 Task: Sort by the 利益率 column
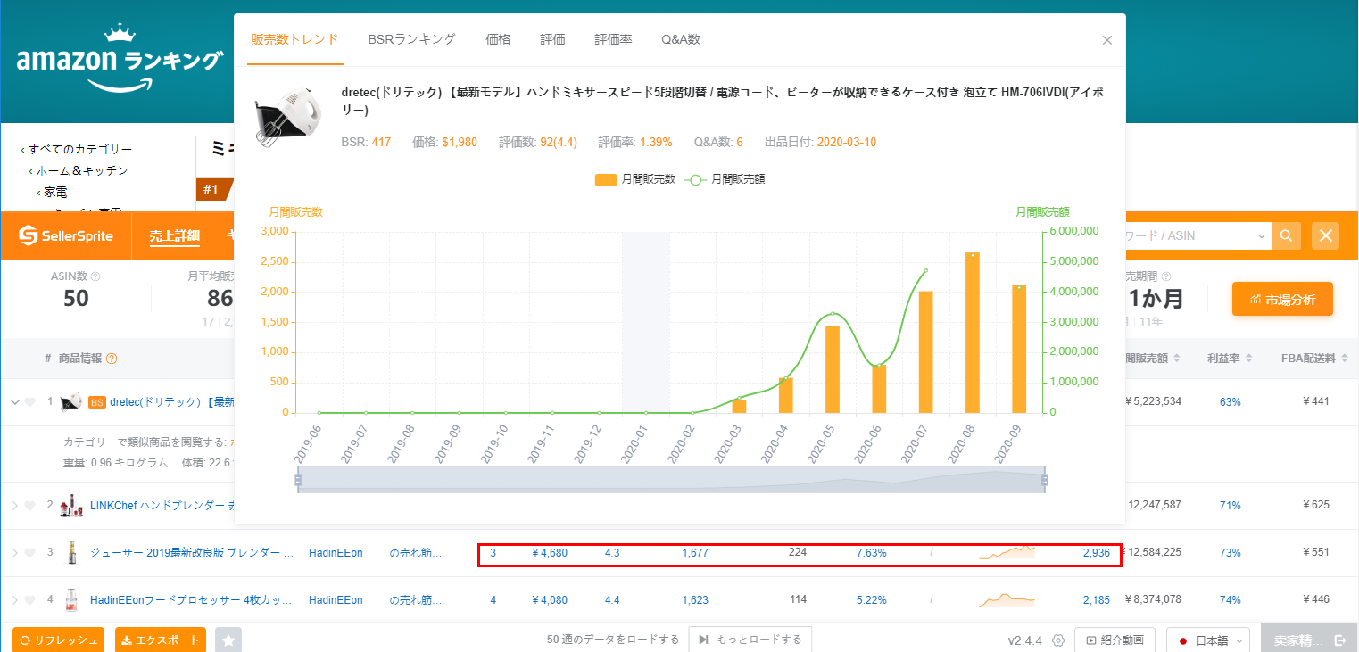1230,359
